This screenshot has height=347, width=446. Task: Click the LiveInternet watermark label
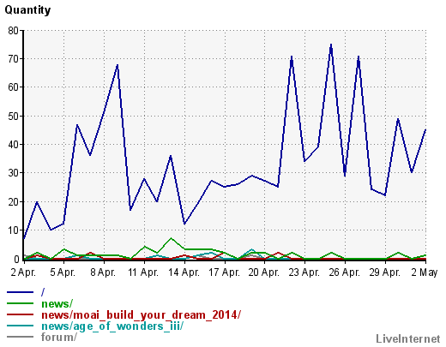coord(408,338)
